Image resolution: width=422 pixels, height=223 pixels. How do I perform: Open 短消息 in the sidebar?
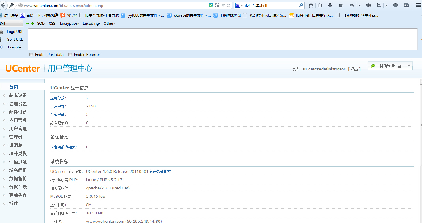(x=16, y=145)
